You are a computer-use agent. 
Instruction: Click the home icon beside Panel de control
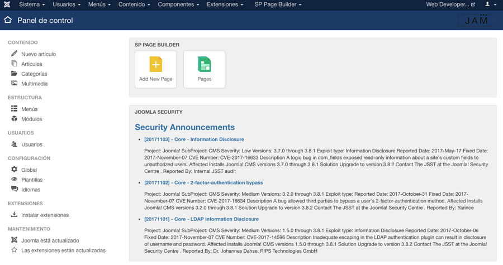(8, 20)
